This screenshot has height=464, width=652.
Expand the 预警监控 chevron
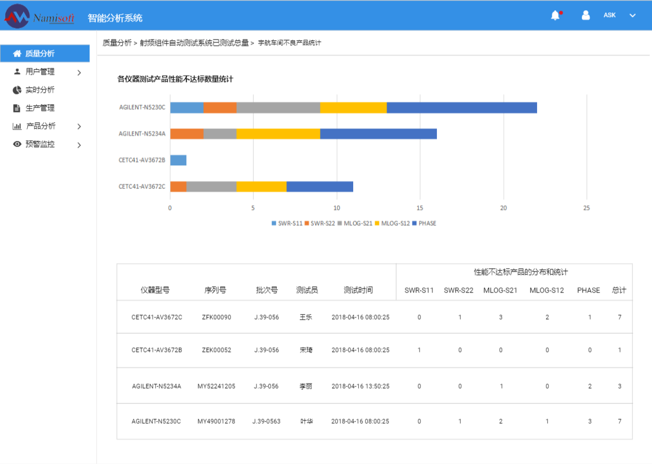tap(79, 145)
